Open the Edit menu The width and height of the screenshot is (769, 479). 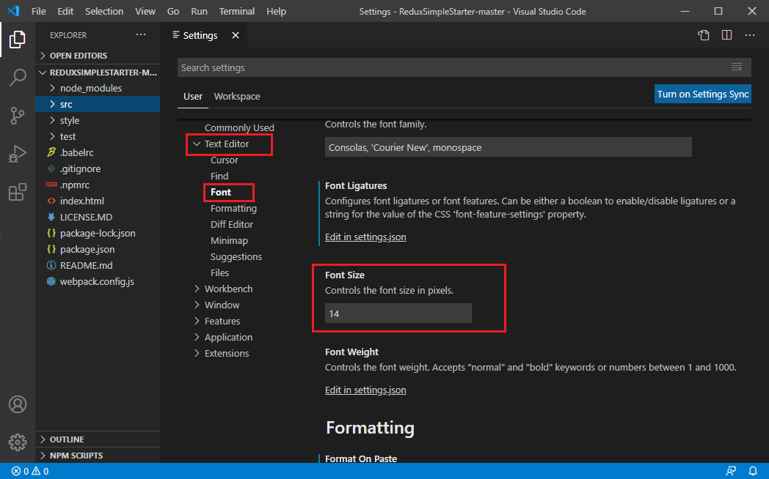tap(65, 11)
